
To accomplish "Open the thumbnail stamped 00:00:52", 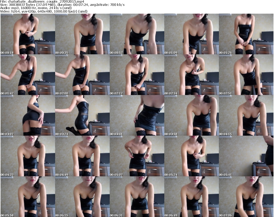I will coord(137,34).
